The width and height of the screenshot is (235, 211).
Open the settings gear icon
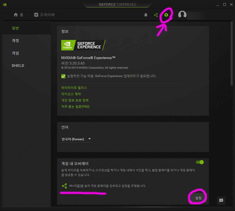166,15
